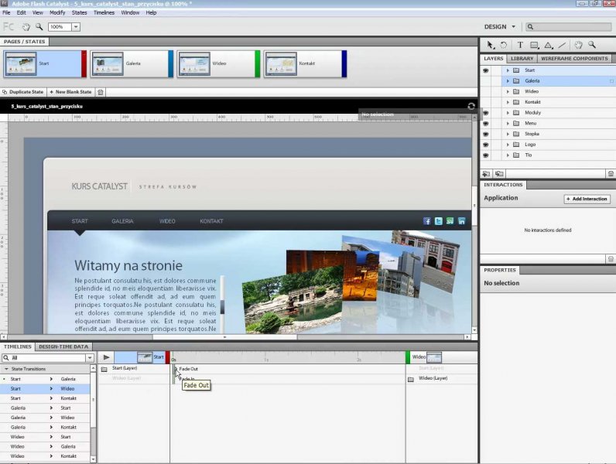This screenshot has height=464, width=616.
Task: Select the Text tool in tools panel
Action: [x=520, y=46]
